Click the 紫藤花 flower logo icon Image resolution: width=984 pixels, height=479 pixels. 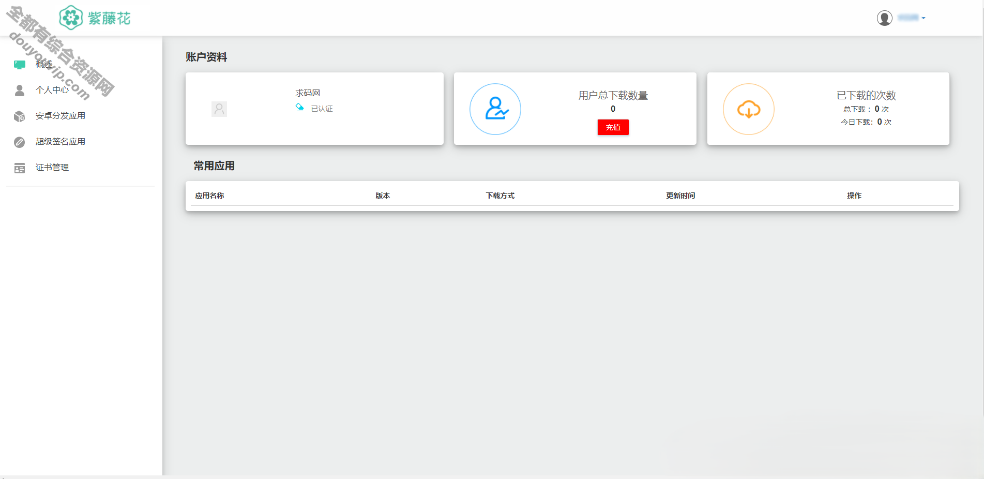pyautogui.click(x=71, y=18)
